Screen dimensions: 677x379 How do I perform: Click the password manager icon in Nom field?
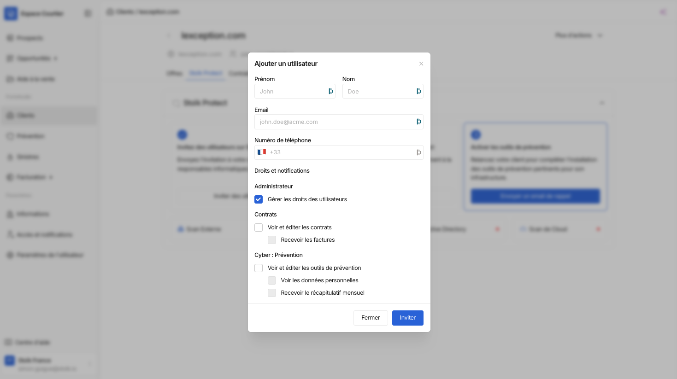(x=418, y=91)
